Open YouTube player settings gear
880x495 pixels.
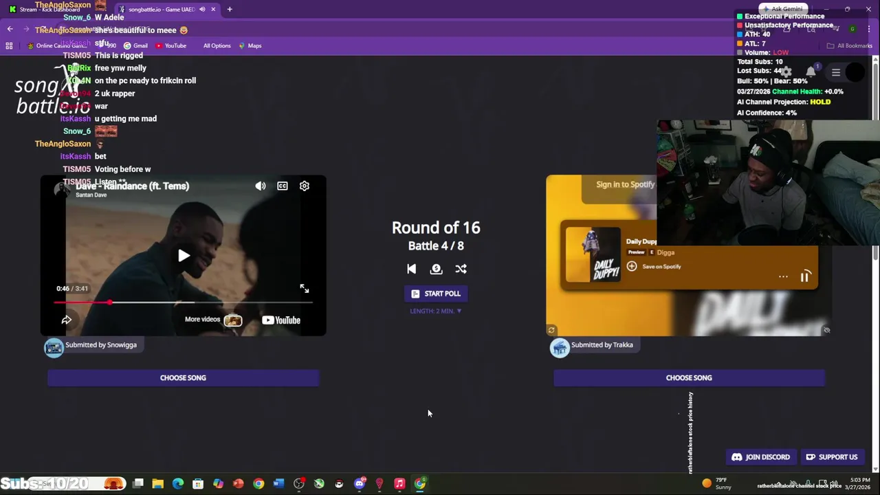pos(305,186)
